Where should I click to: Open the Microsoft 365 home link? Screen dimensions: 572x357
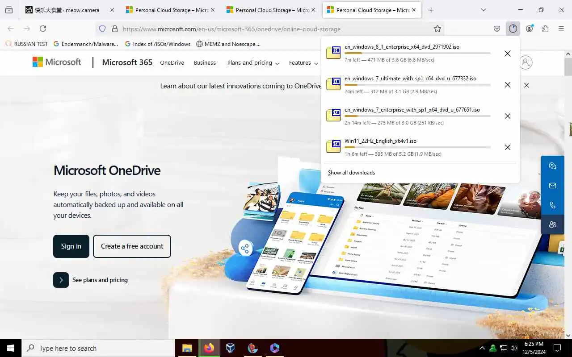pos(127,62)
